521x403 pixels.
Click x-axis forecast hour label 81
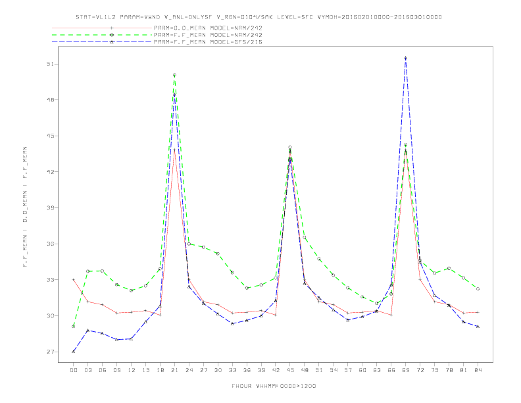coord(464,370)
